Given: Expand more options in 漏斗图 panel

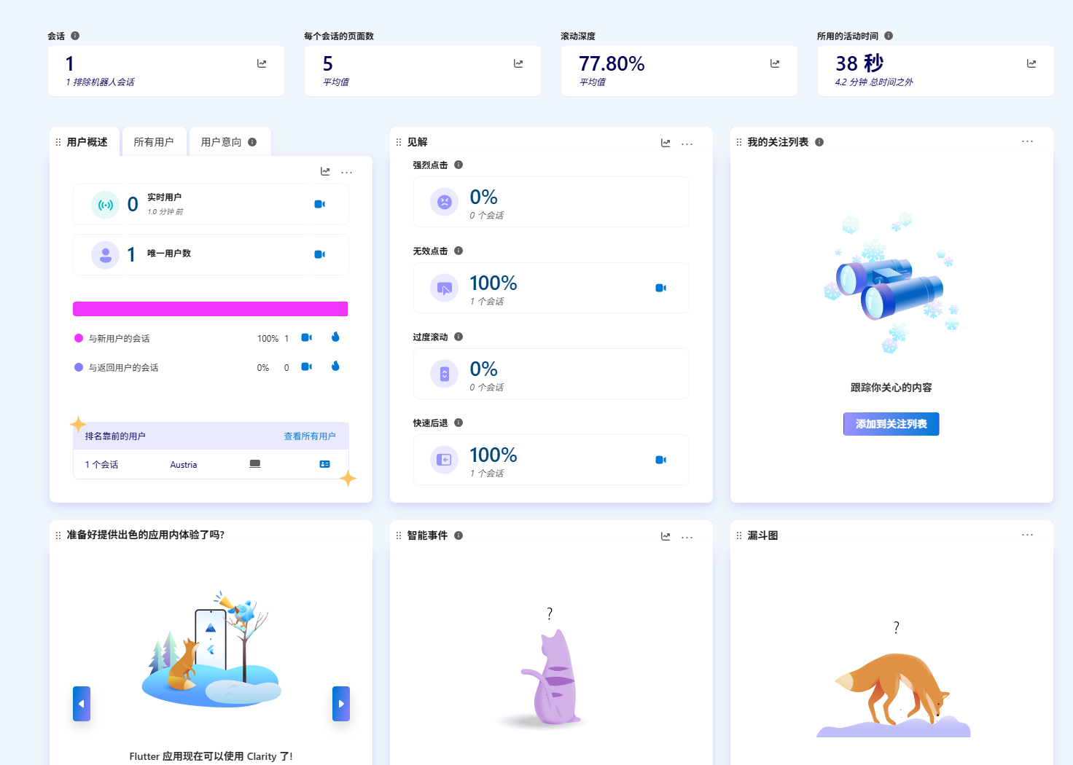Looking at the screenshot, I should [x=1027, y=535].
